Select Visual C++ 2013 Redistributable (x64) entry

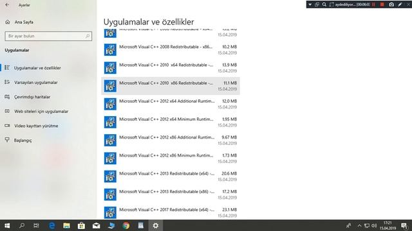click(171, 176)
